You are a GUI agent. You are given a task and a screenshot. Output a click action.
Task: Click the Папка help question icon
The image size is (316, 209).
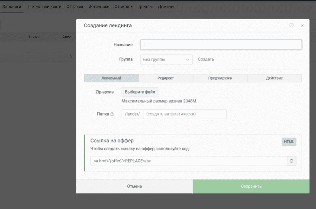point(112,114)
